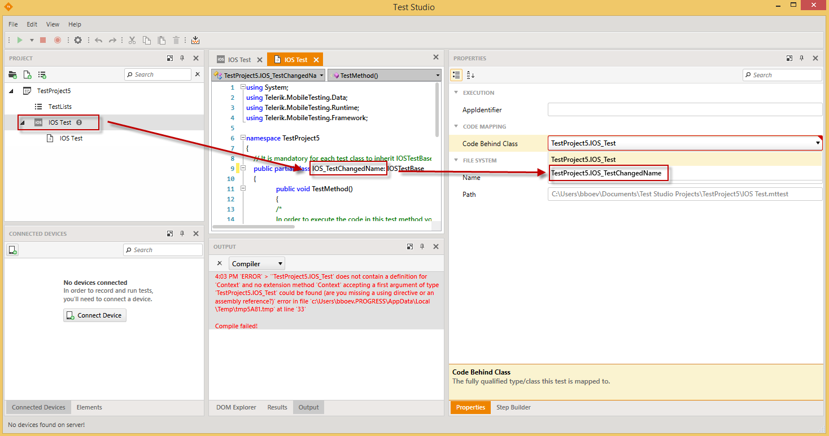Image resolution: width=829 pixels, height=436 pixels.
Task: Click the Stop execution square icon
Action: 43,40
